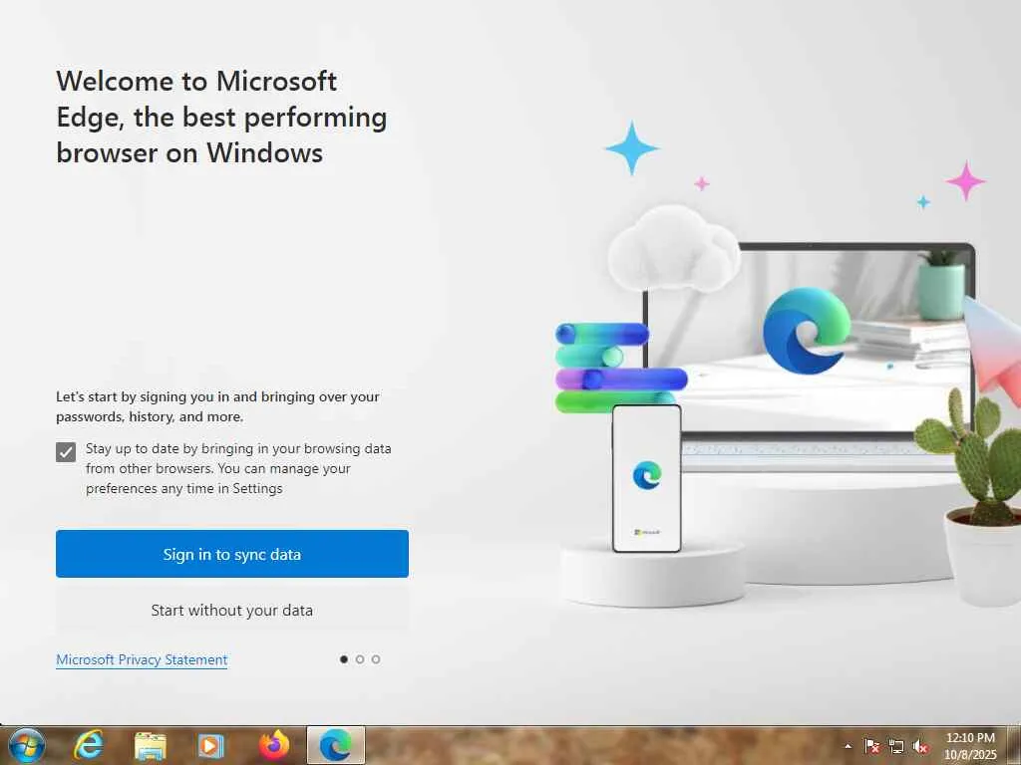Go to the second page indicator dot

[x=360, y=659]
